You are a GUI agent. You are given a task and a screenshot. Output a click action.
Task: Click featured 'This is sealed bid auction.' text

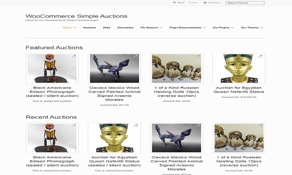coord(52,101)
